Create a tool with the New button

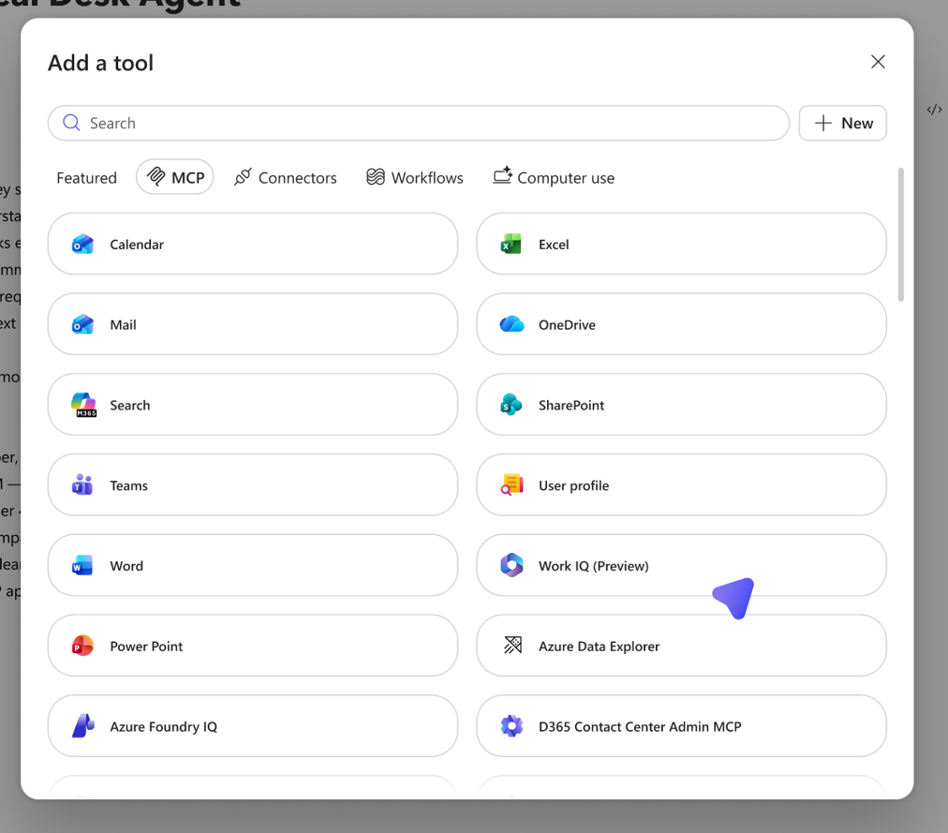(843, 124)
